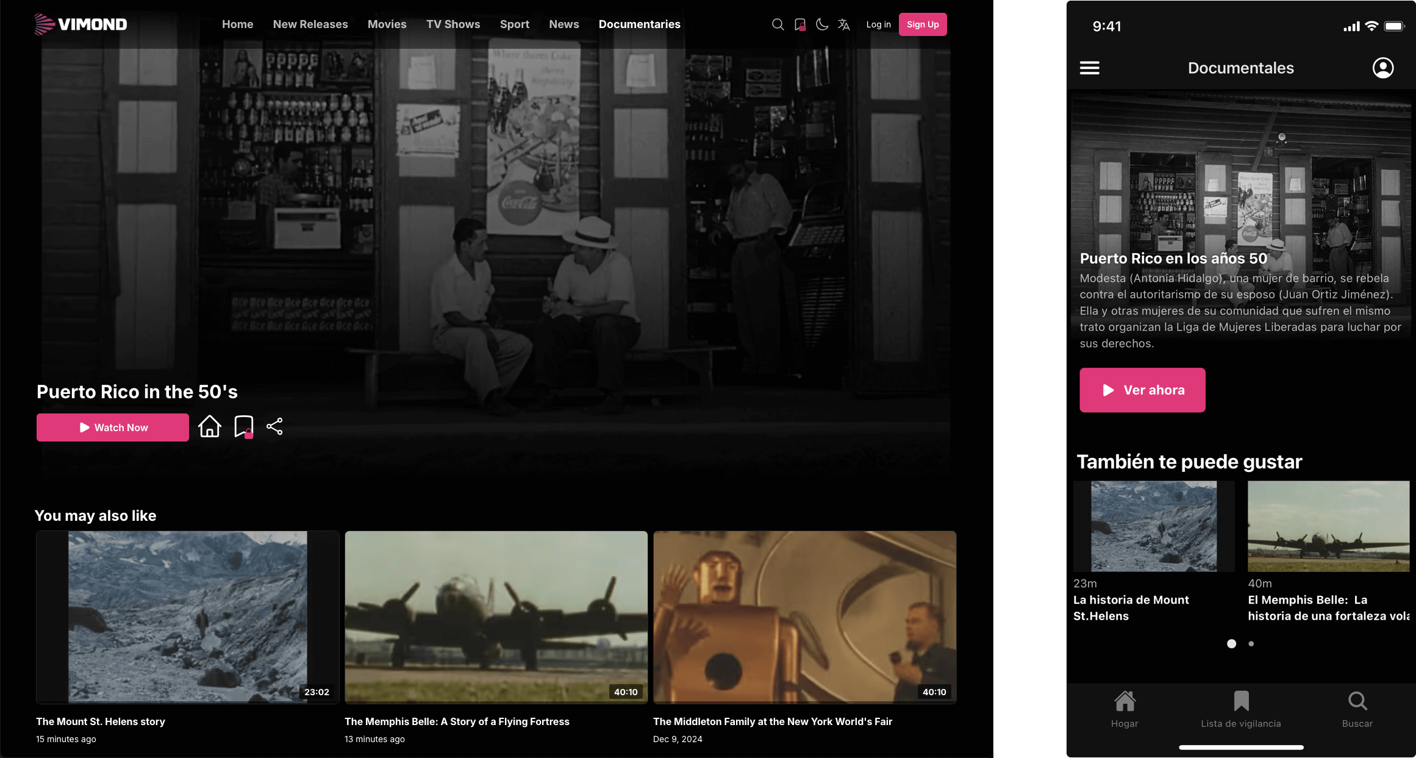Viewport: 1416px width, 758px height.
Task: Open the language translation selector icon
Action: pyautogui.click(x=844, y=24)
